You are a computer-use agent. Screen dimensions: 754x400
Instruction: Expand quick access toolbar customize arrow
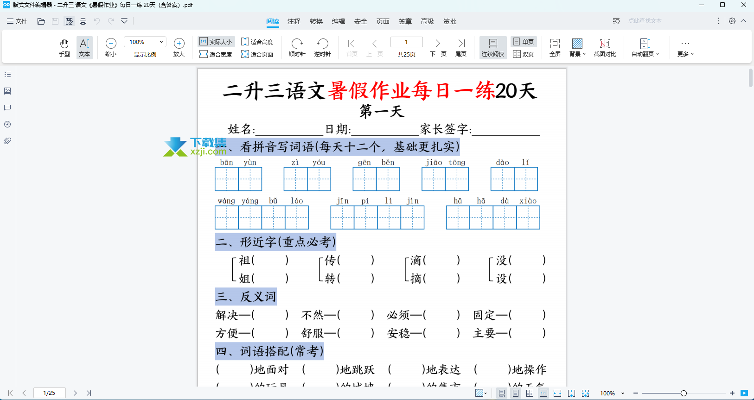tap(124, 21)
